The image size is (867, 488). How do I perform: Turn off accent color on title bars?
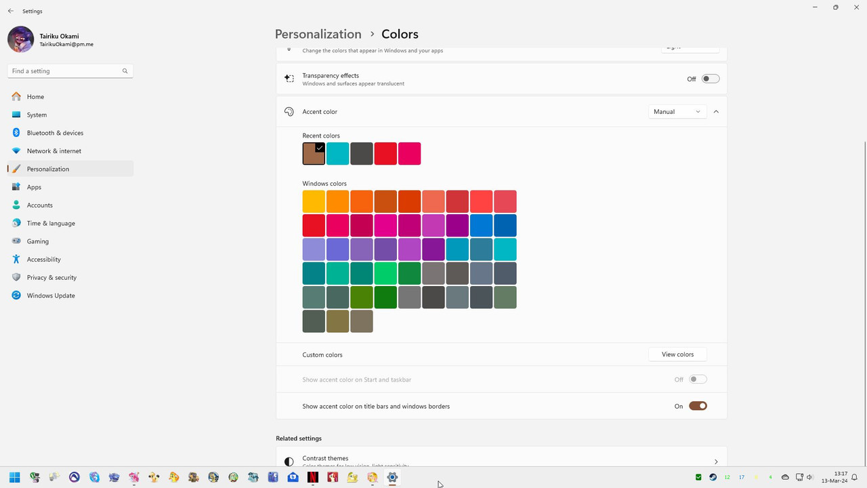(x=698, y=406)
